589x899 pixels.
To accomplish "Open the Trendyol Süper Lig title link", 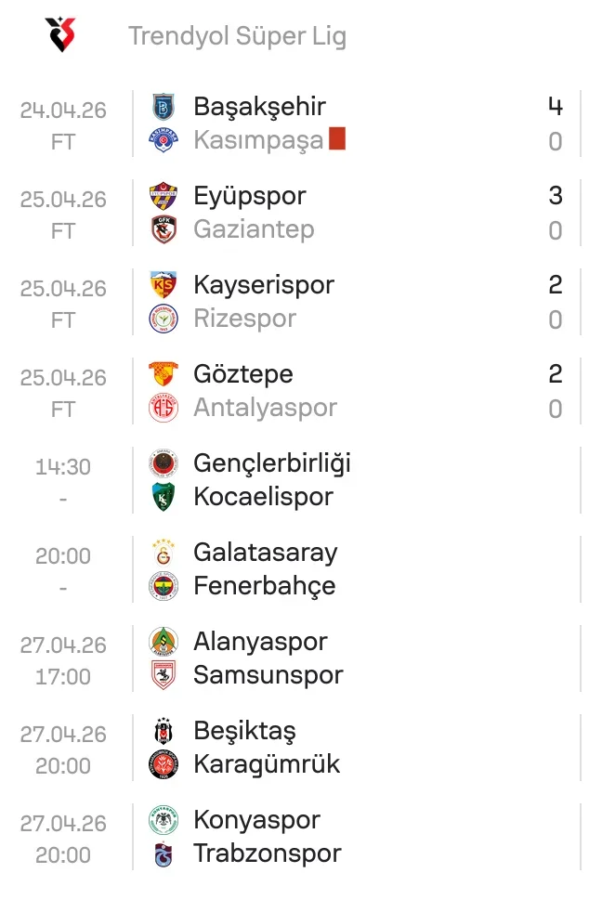I will click(x=237, y=36).
